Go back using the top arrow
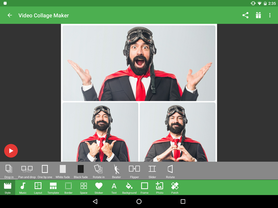 pyautogui.click(x=9, y=15)
